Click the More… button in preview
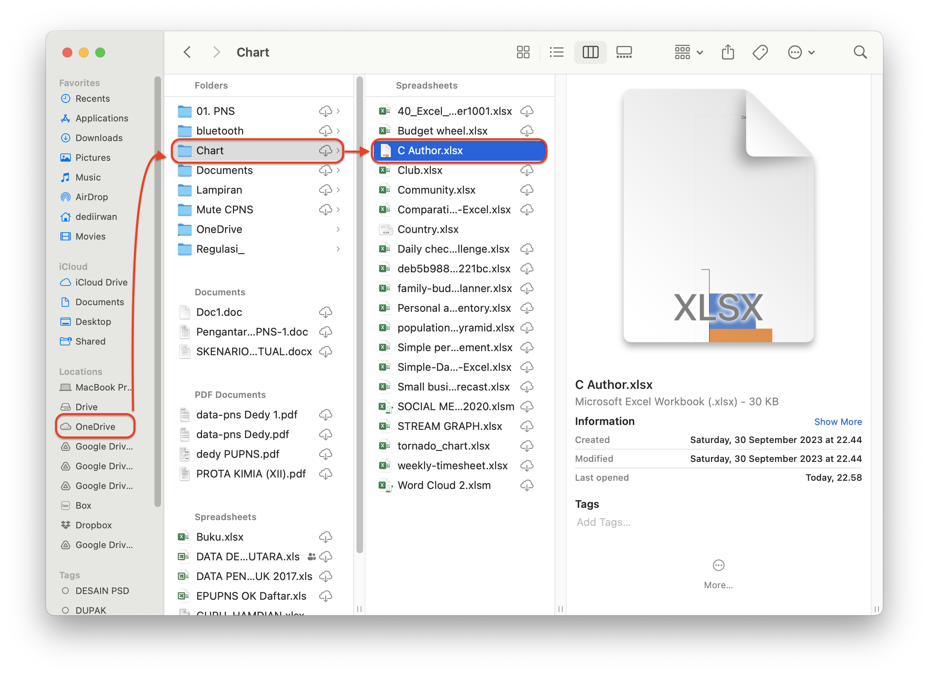 (x=718, y=573)
